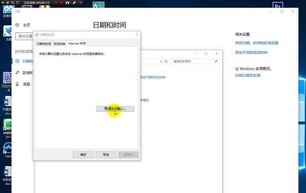
Task: Close the Control Panel window
Action: 217,54
